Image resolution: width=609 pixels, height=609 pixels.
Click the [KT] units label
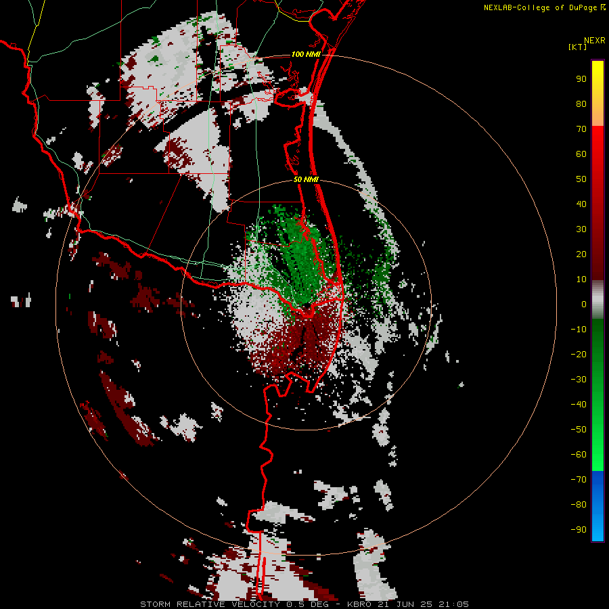(577, 47)
